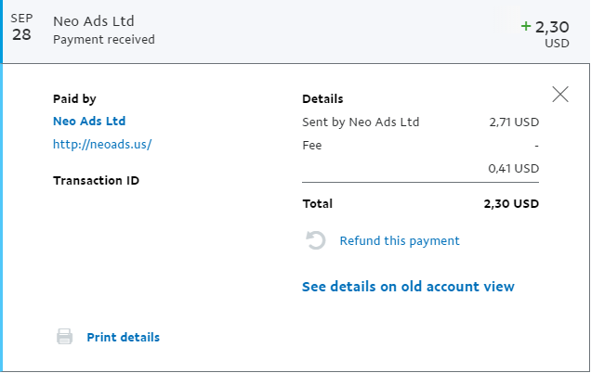Screen dimensions: 591x373
Task: Click the printer icon
Action: pos(64,337)
